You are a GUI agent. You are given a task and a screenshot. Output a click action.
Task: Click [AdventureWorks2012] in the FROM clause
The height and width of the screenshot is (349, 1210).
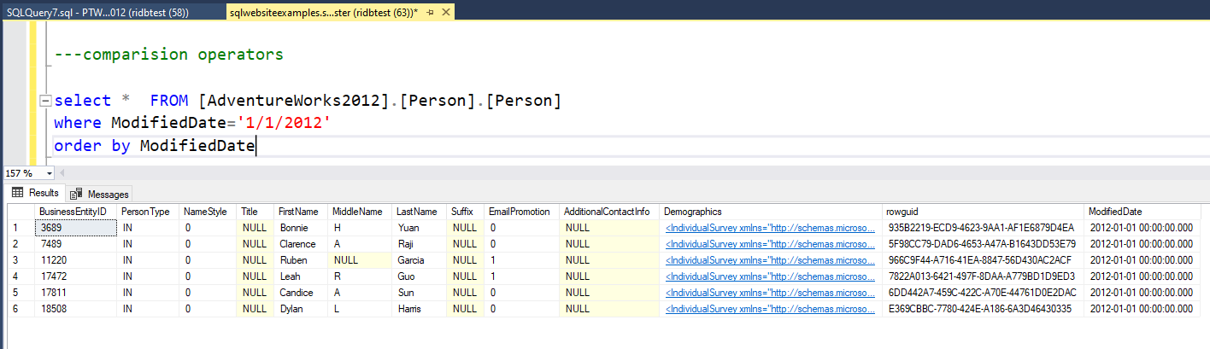293,101
